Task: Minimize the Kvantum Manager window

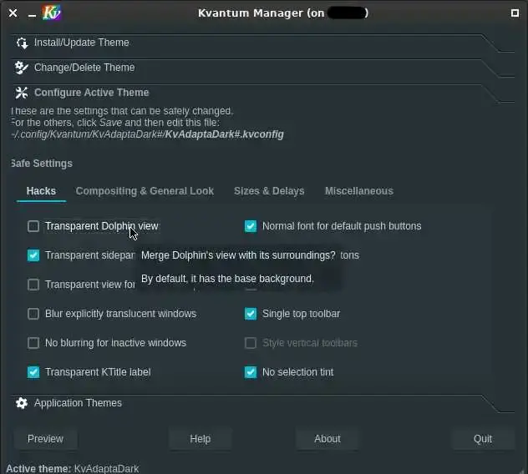Action: [32, 15]
